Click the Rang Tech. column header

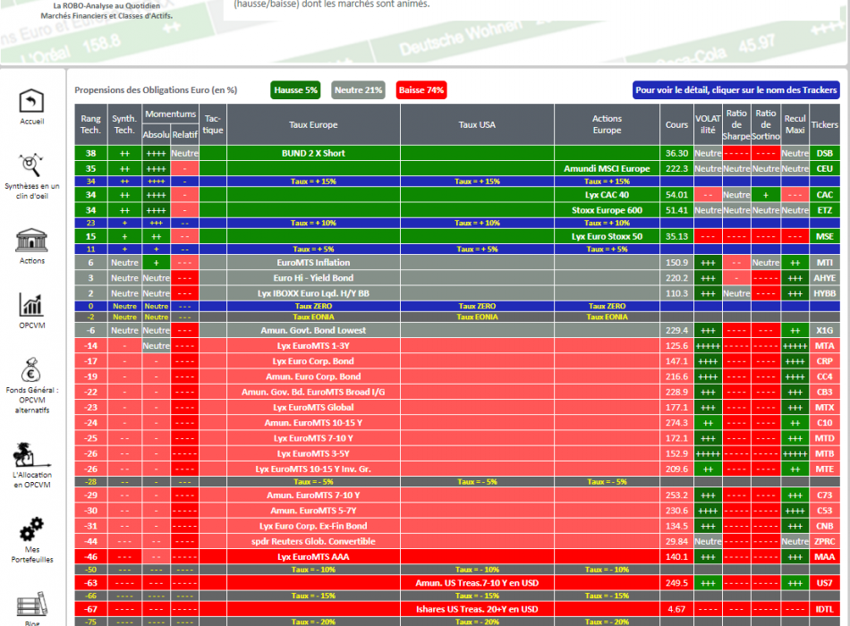coord(90,124)
